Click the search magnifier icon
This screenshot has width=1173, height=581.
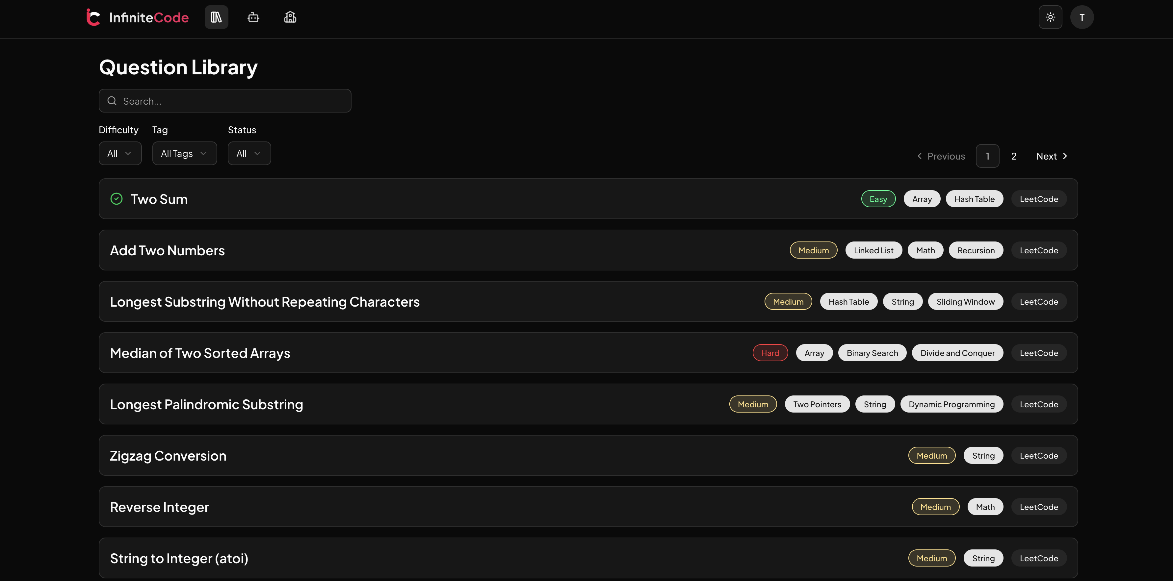[x=112, y=101]
